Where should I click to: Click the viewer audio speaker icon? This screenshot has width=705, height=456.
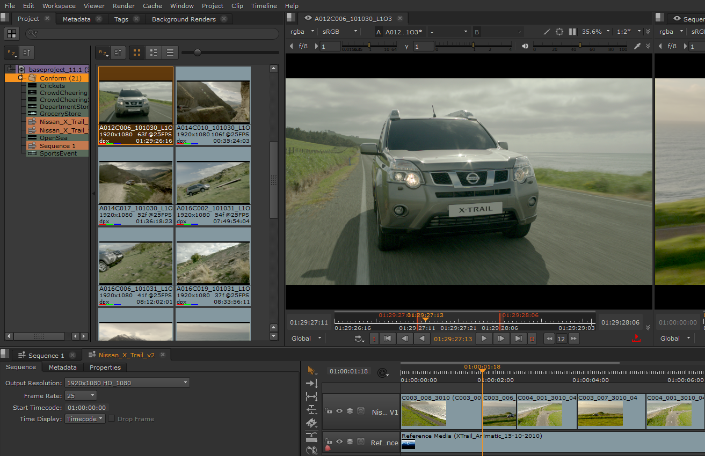click(525, 46)
